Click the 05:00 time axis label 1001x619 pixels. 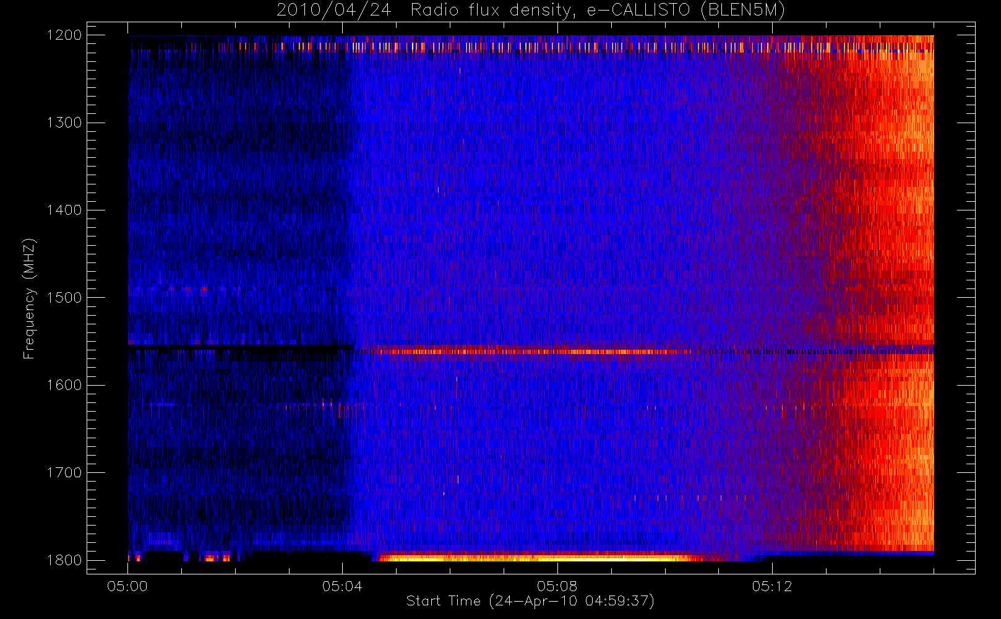tap(127, 586)
